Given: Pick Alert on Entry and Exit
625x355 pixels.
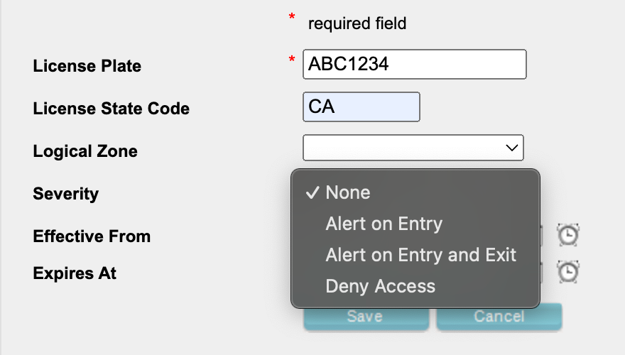Looking at the screenshot, I should pyautogui.click(x=420, y=256).
